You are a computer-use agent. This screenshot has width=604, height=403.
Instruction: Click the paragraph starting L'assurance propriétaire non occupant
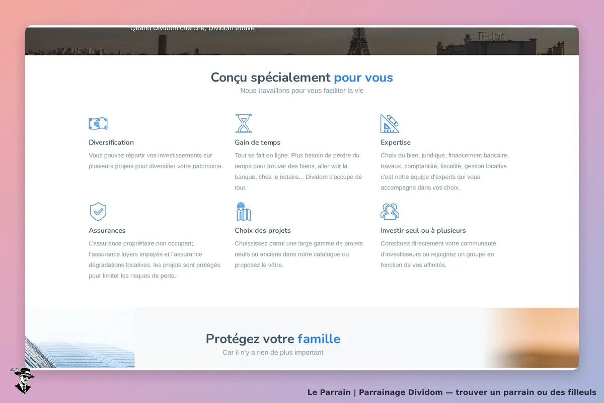[x=155, y=259]
